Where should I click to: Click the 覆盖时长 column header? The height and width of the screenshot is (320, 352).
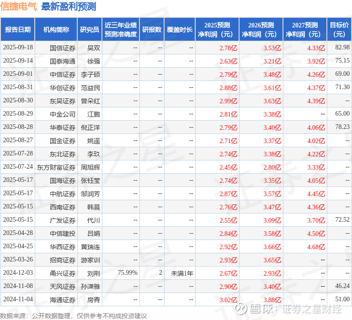pyautogui.click(x=180, y=29)
